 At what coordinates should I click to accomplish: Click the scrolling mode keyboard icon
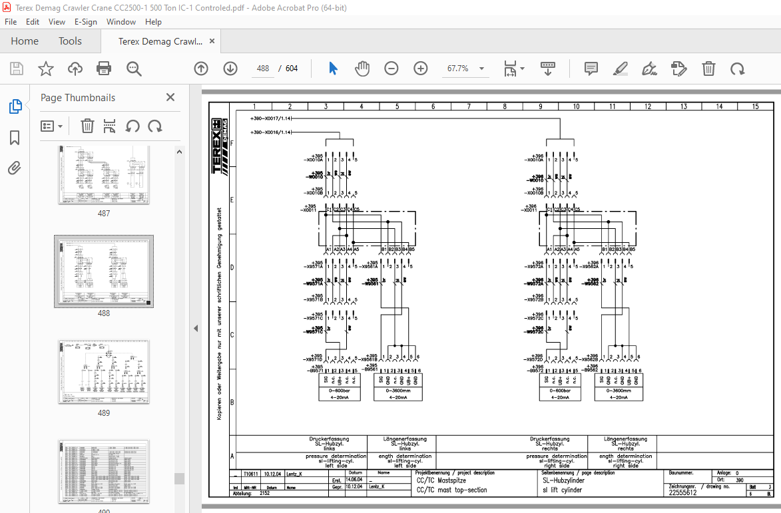tap(548, 68)
